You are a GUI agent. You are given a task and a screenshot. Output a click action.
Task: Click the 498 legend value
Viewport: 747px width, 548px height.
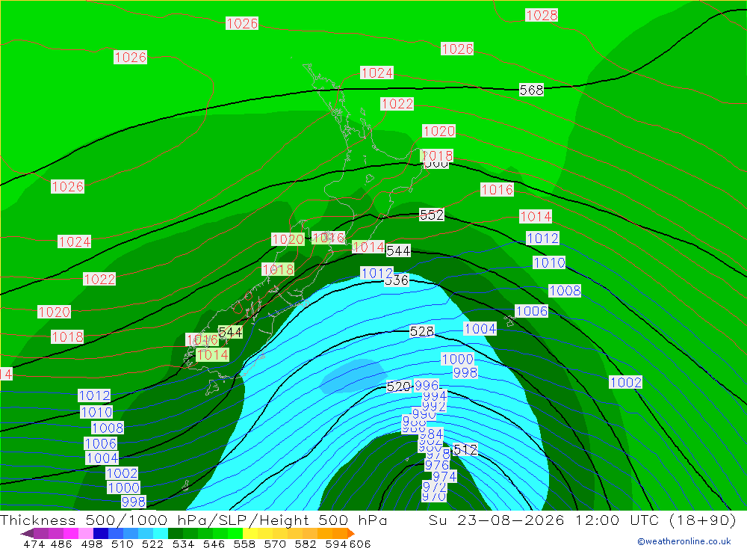(91, 544)
